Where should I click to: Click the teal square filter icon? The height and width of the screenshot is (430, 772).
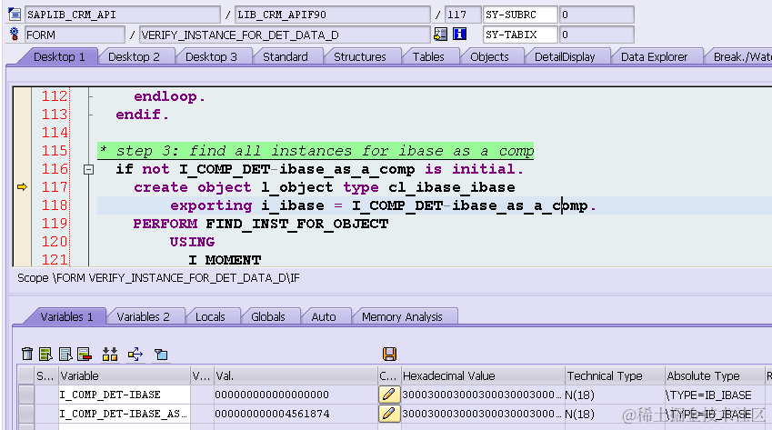(x=161, y=355)
